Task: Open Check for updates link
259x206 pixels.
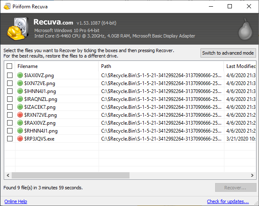Action: [x=228, y=201]
